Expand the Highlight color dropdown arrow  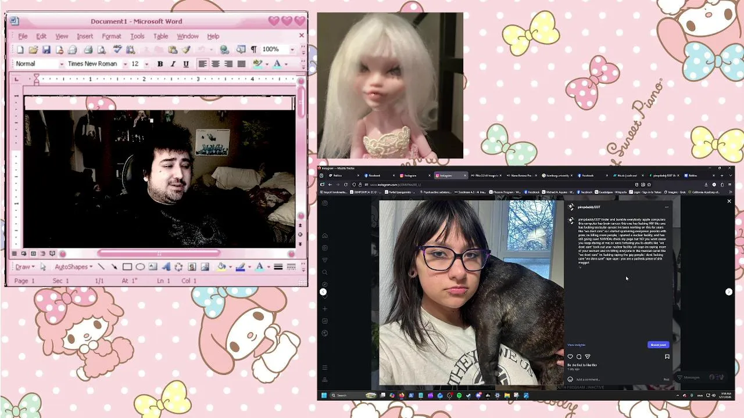(x=267, y=64)
